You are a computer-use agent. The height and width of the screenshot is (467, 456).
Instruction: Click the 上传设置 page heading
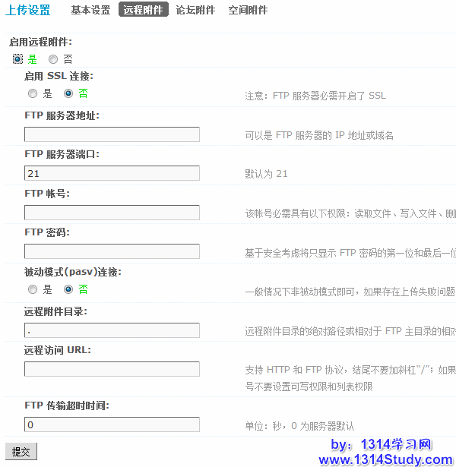click(28, 10)
